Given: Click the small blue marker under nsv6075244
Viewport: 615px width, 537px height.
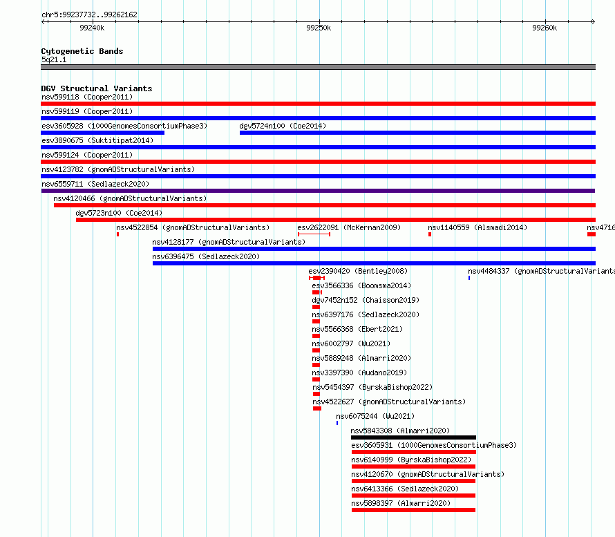Looking at the screenshot, I should pos(337,423).
